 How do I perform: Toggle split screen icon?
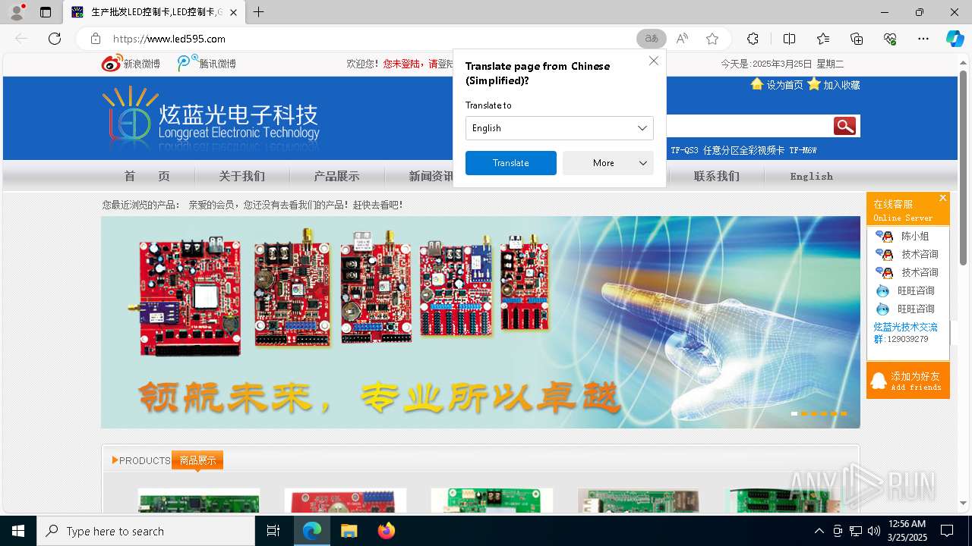pyautogui.click(x=789, y=39)
